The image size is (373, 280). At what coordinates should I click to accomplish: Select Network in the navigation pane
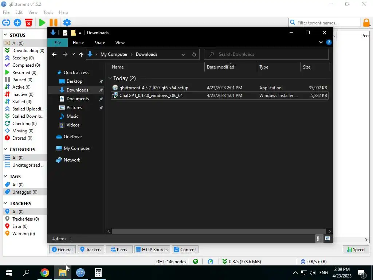pyautogui.click(x=72, y=160)
